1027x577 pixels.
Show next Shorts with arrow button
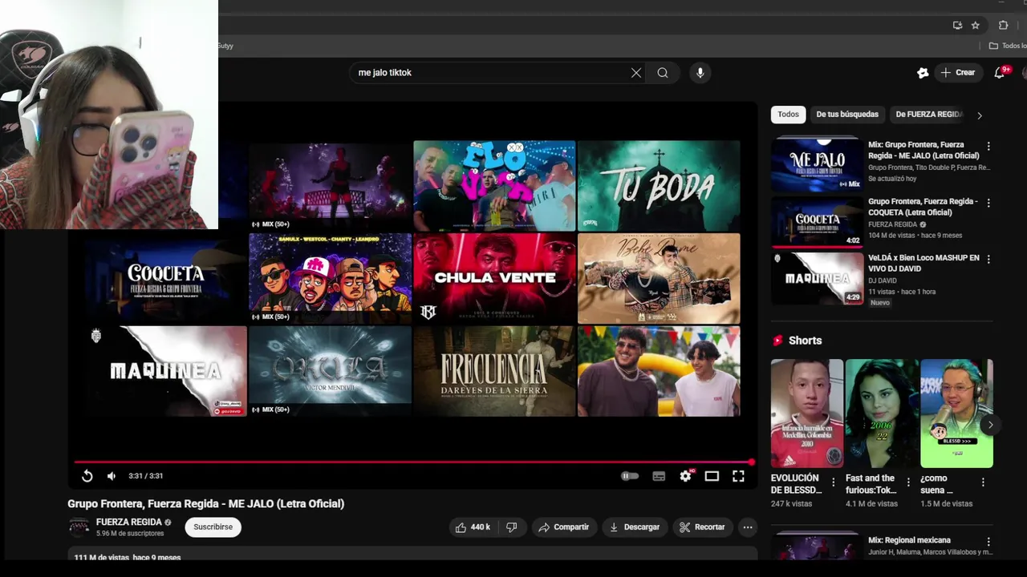click(990, 426)
